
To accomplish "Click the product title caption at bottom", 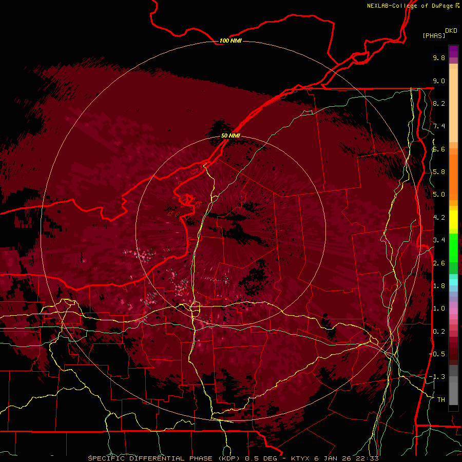I will pos(234,458).
